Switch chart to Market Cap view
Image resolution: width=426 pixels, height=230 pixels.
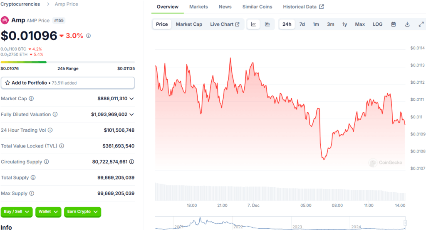tap(189, 24)
